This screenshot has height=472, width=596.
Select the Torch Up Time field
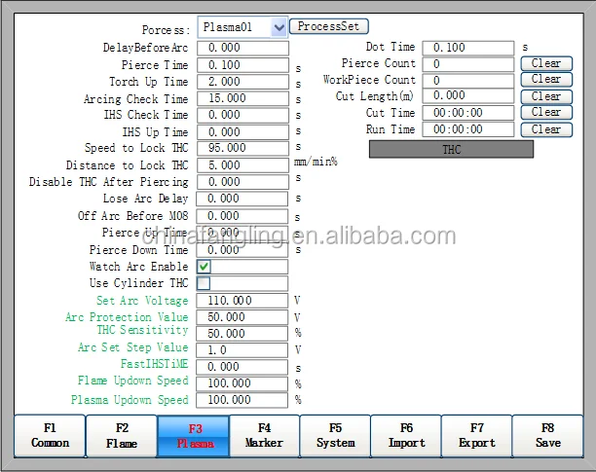tap(242, 82)
